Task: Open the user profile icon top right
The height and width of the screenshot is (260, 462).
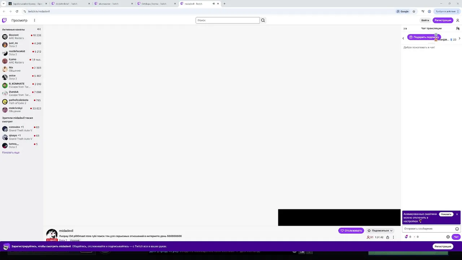Action: pos(458,20)
